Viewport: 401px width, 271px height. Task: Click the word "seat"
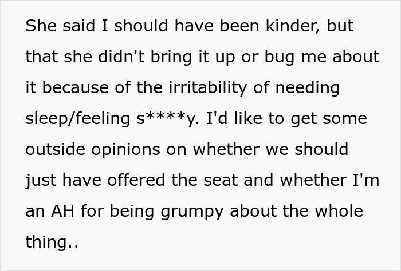click(221, 181)
